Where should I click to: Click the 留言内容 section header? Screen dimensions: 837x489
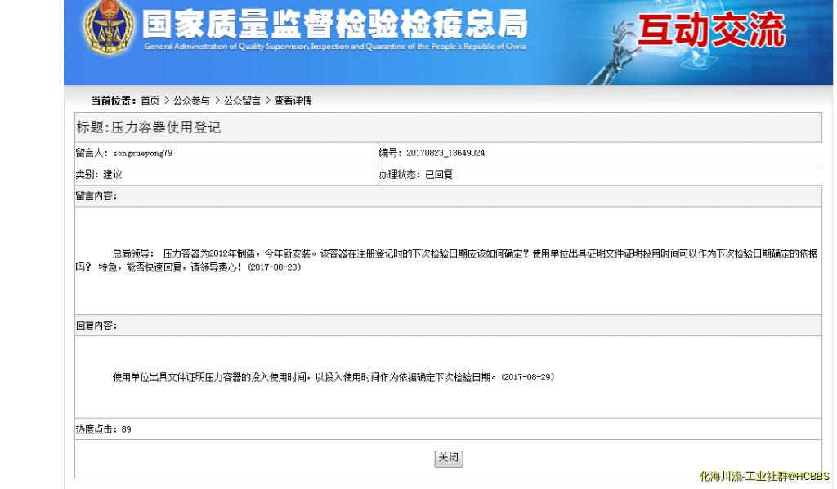click(96, 196)
